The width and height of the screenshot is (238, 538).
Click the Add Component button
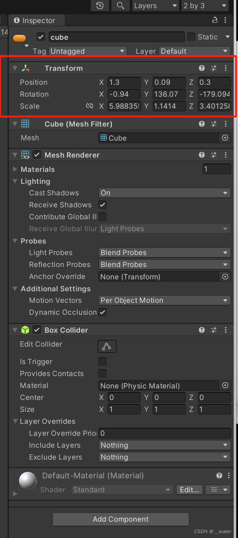120,519
